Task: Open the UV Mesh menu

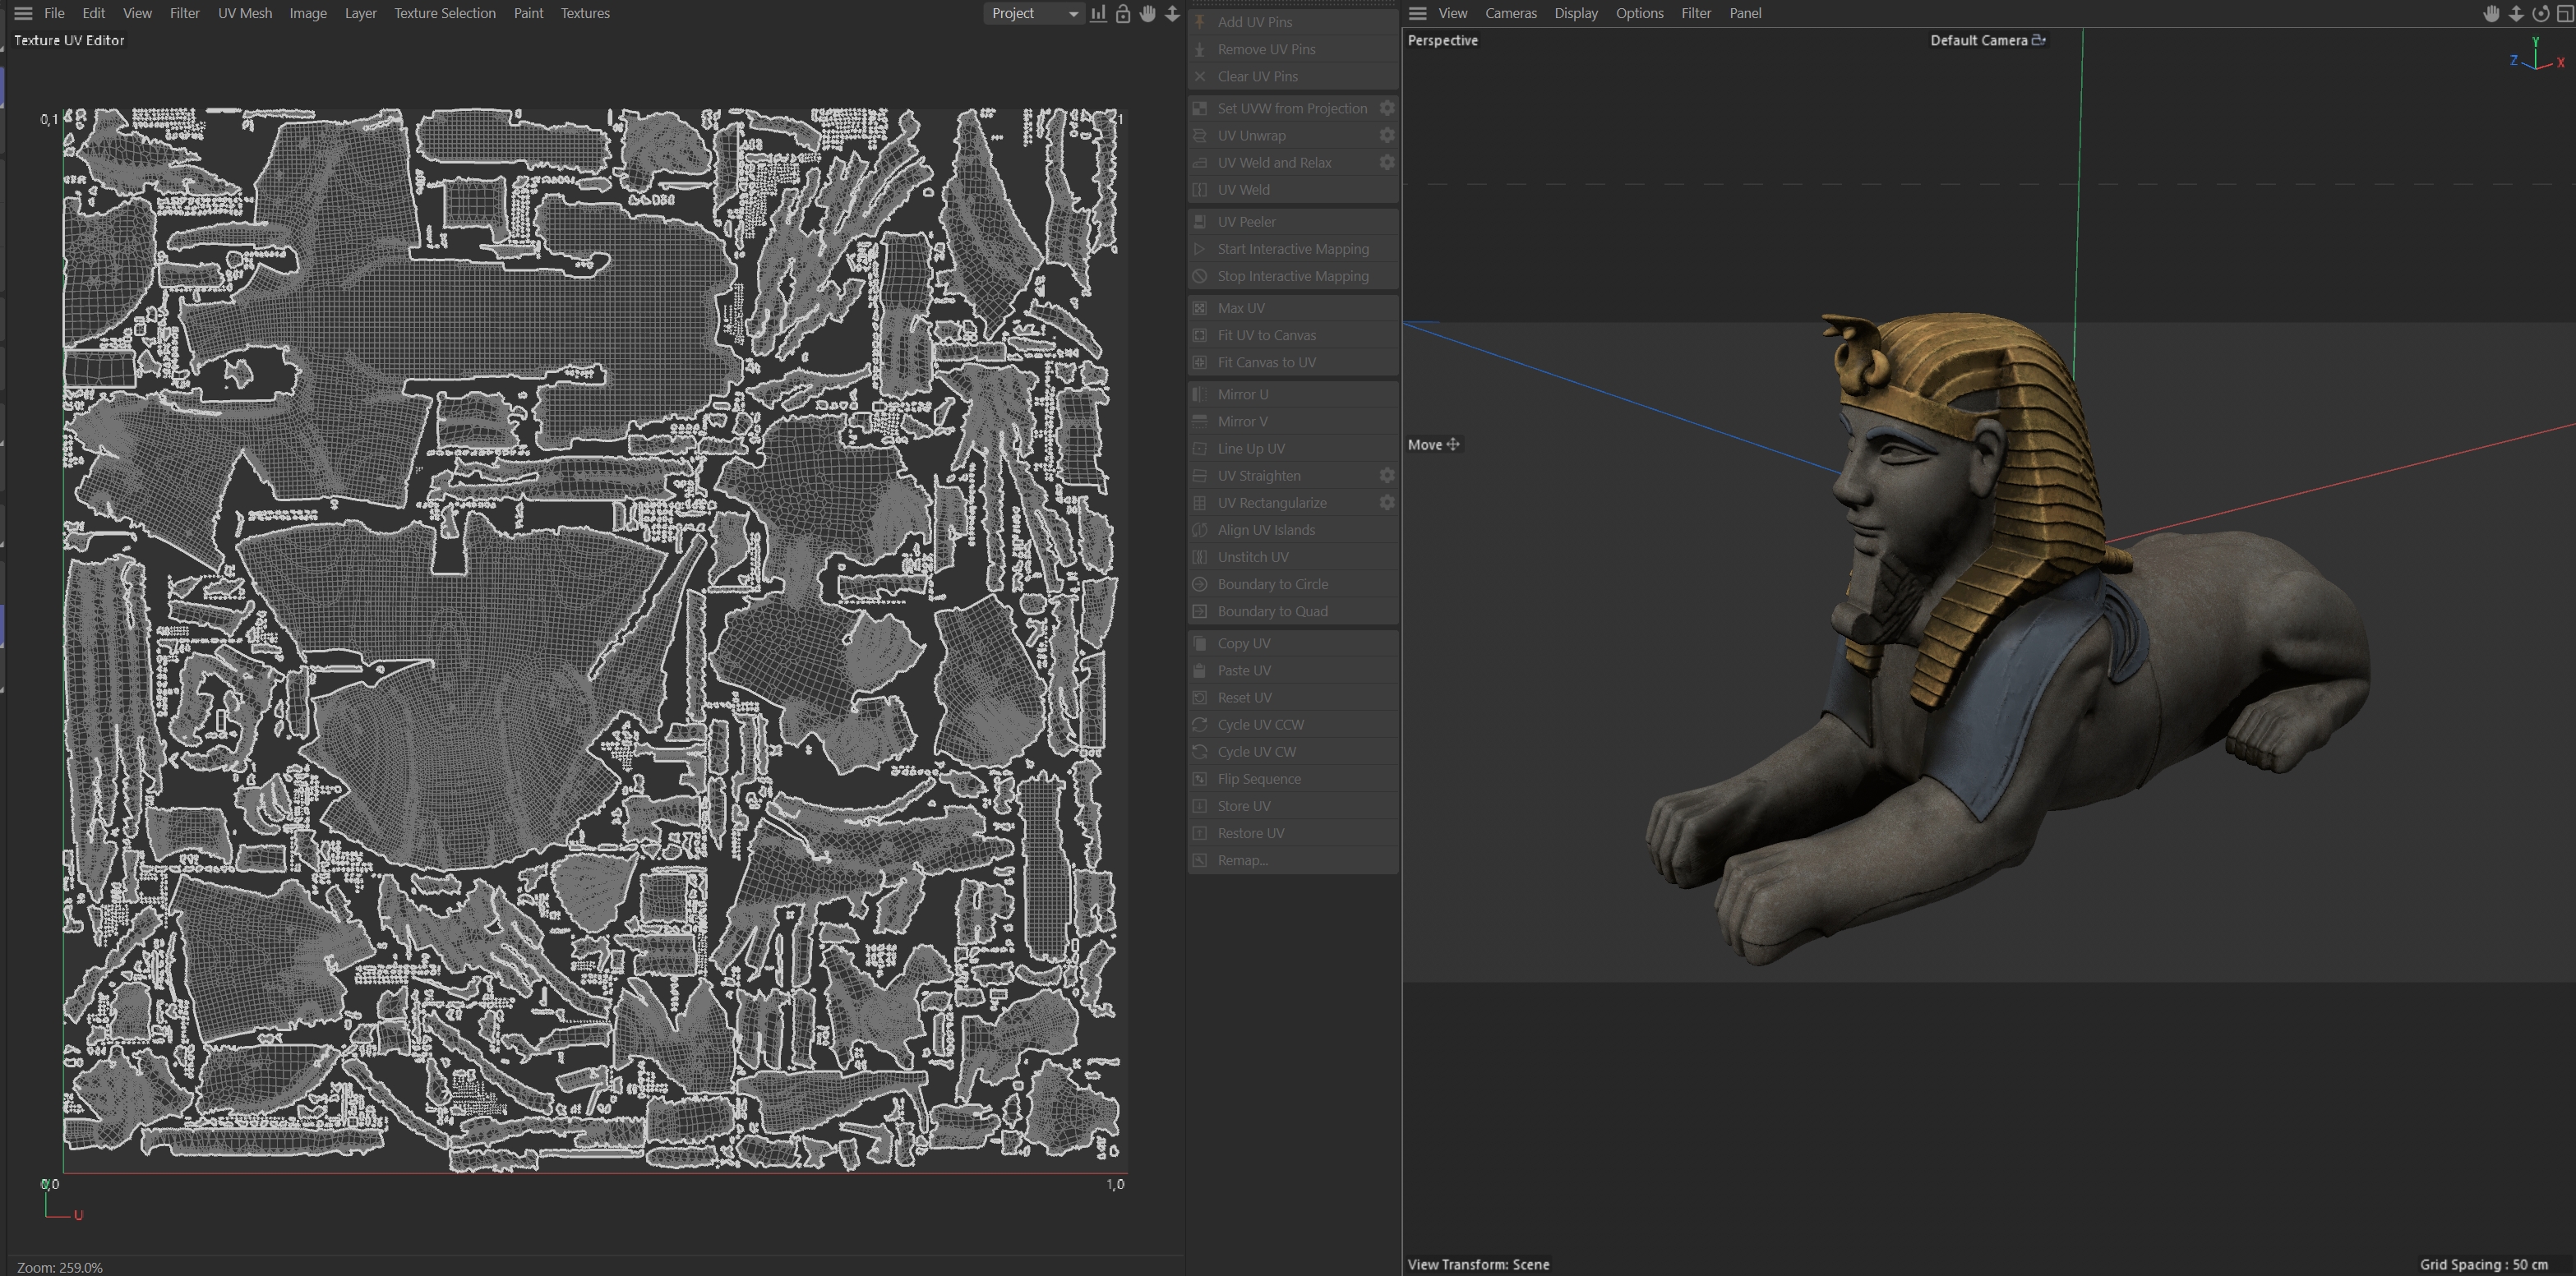Action: 245,13
